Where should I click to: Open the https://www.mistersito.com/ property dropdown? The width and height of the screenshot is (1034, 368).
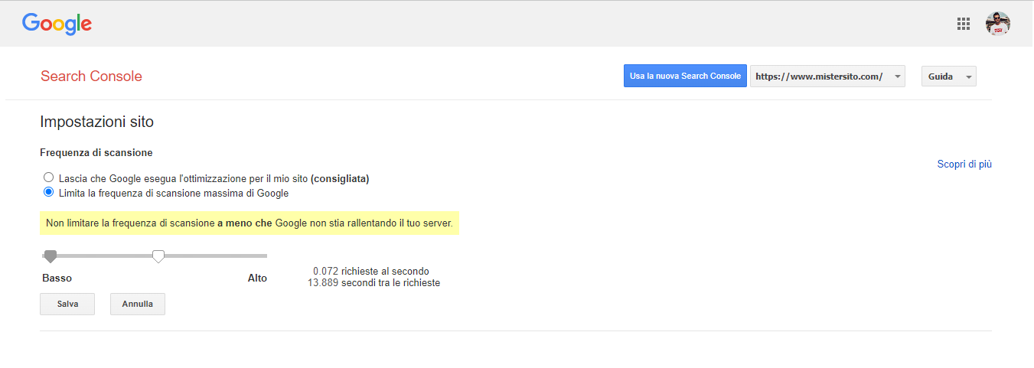(x=827, y=77)
